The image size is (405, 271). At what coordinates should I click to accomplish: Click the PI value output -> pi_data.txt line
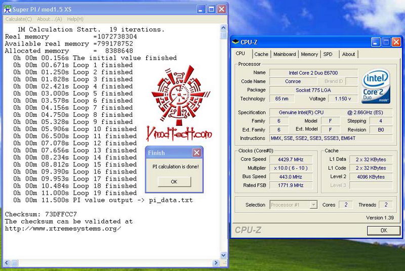click(103, 200)
